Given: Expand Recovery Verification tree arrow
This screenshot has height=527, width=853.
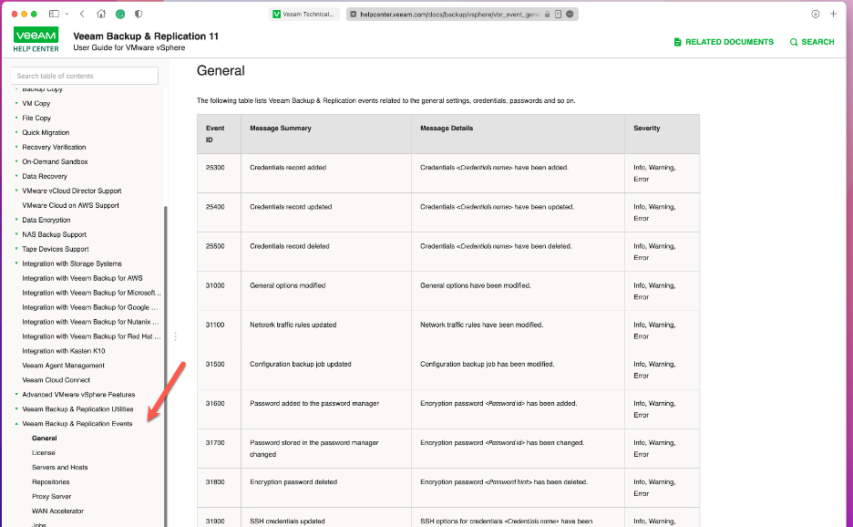Looking at the screenshot, I should pos(16,147).
